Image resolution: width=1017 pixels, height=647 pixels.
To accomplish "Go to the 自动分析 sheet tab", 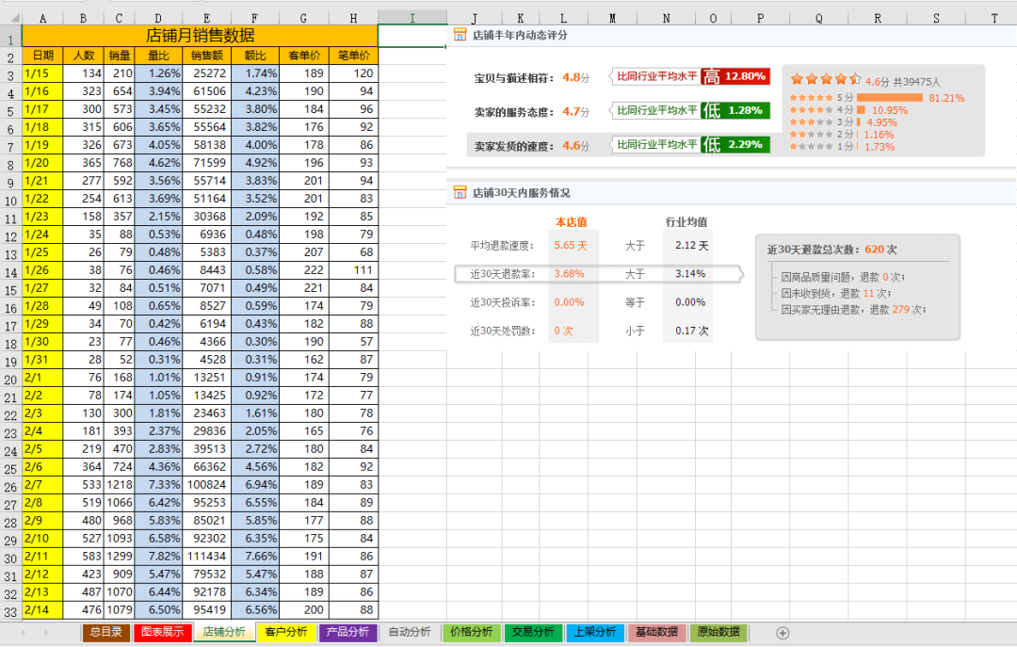I will click(410, 632).
